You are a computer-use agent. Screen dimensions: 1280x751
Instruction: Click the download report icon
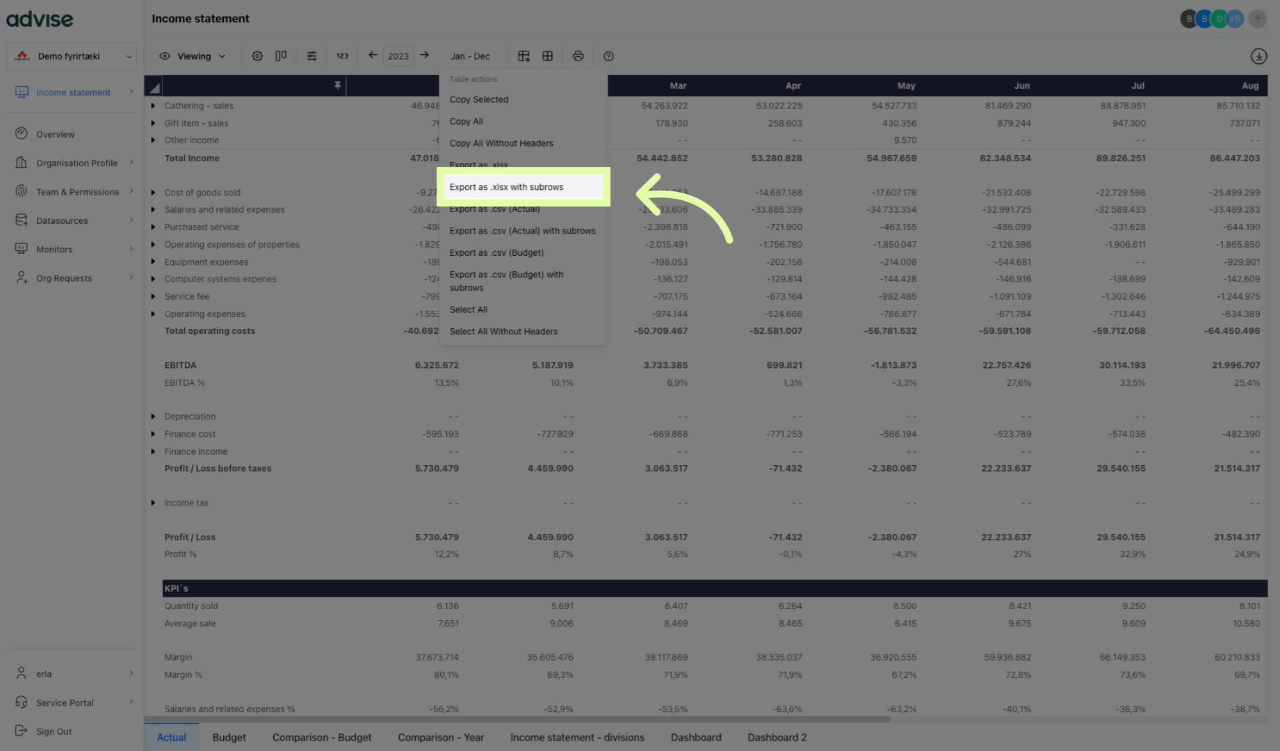pyautogui.click(x=1258, y=56)
